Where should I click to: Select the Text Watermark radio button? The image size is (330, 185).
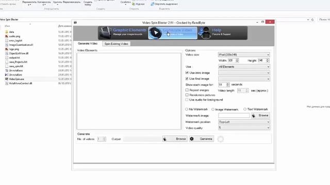(x=245, y=109)
